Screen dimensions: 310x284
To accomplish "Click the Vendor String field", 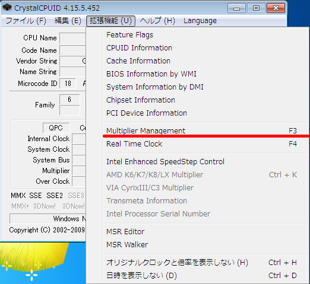I will (72, 61).
